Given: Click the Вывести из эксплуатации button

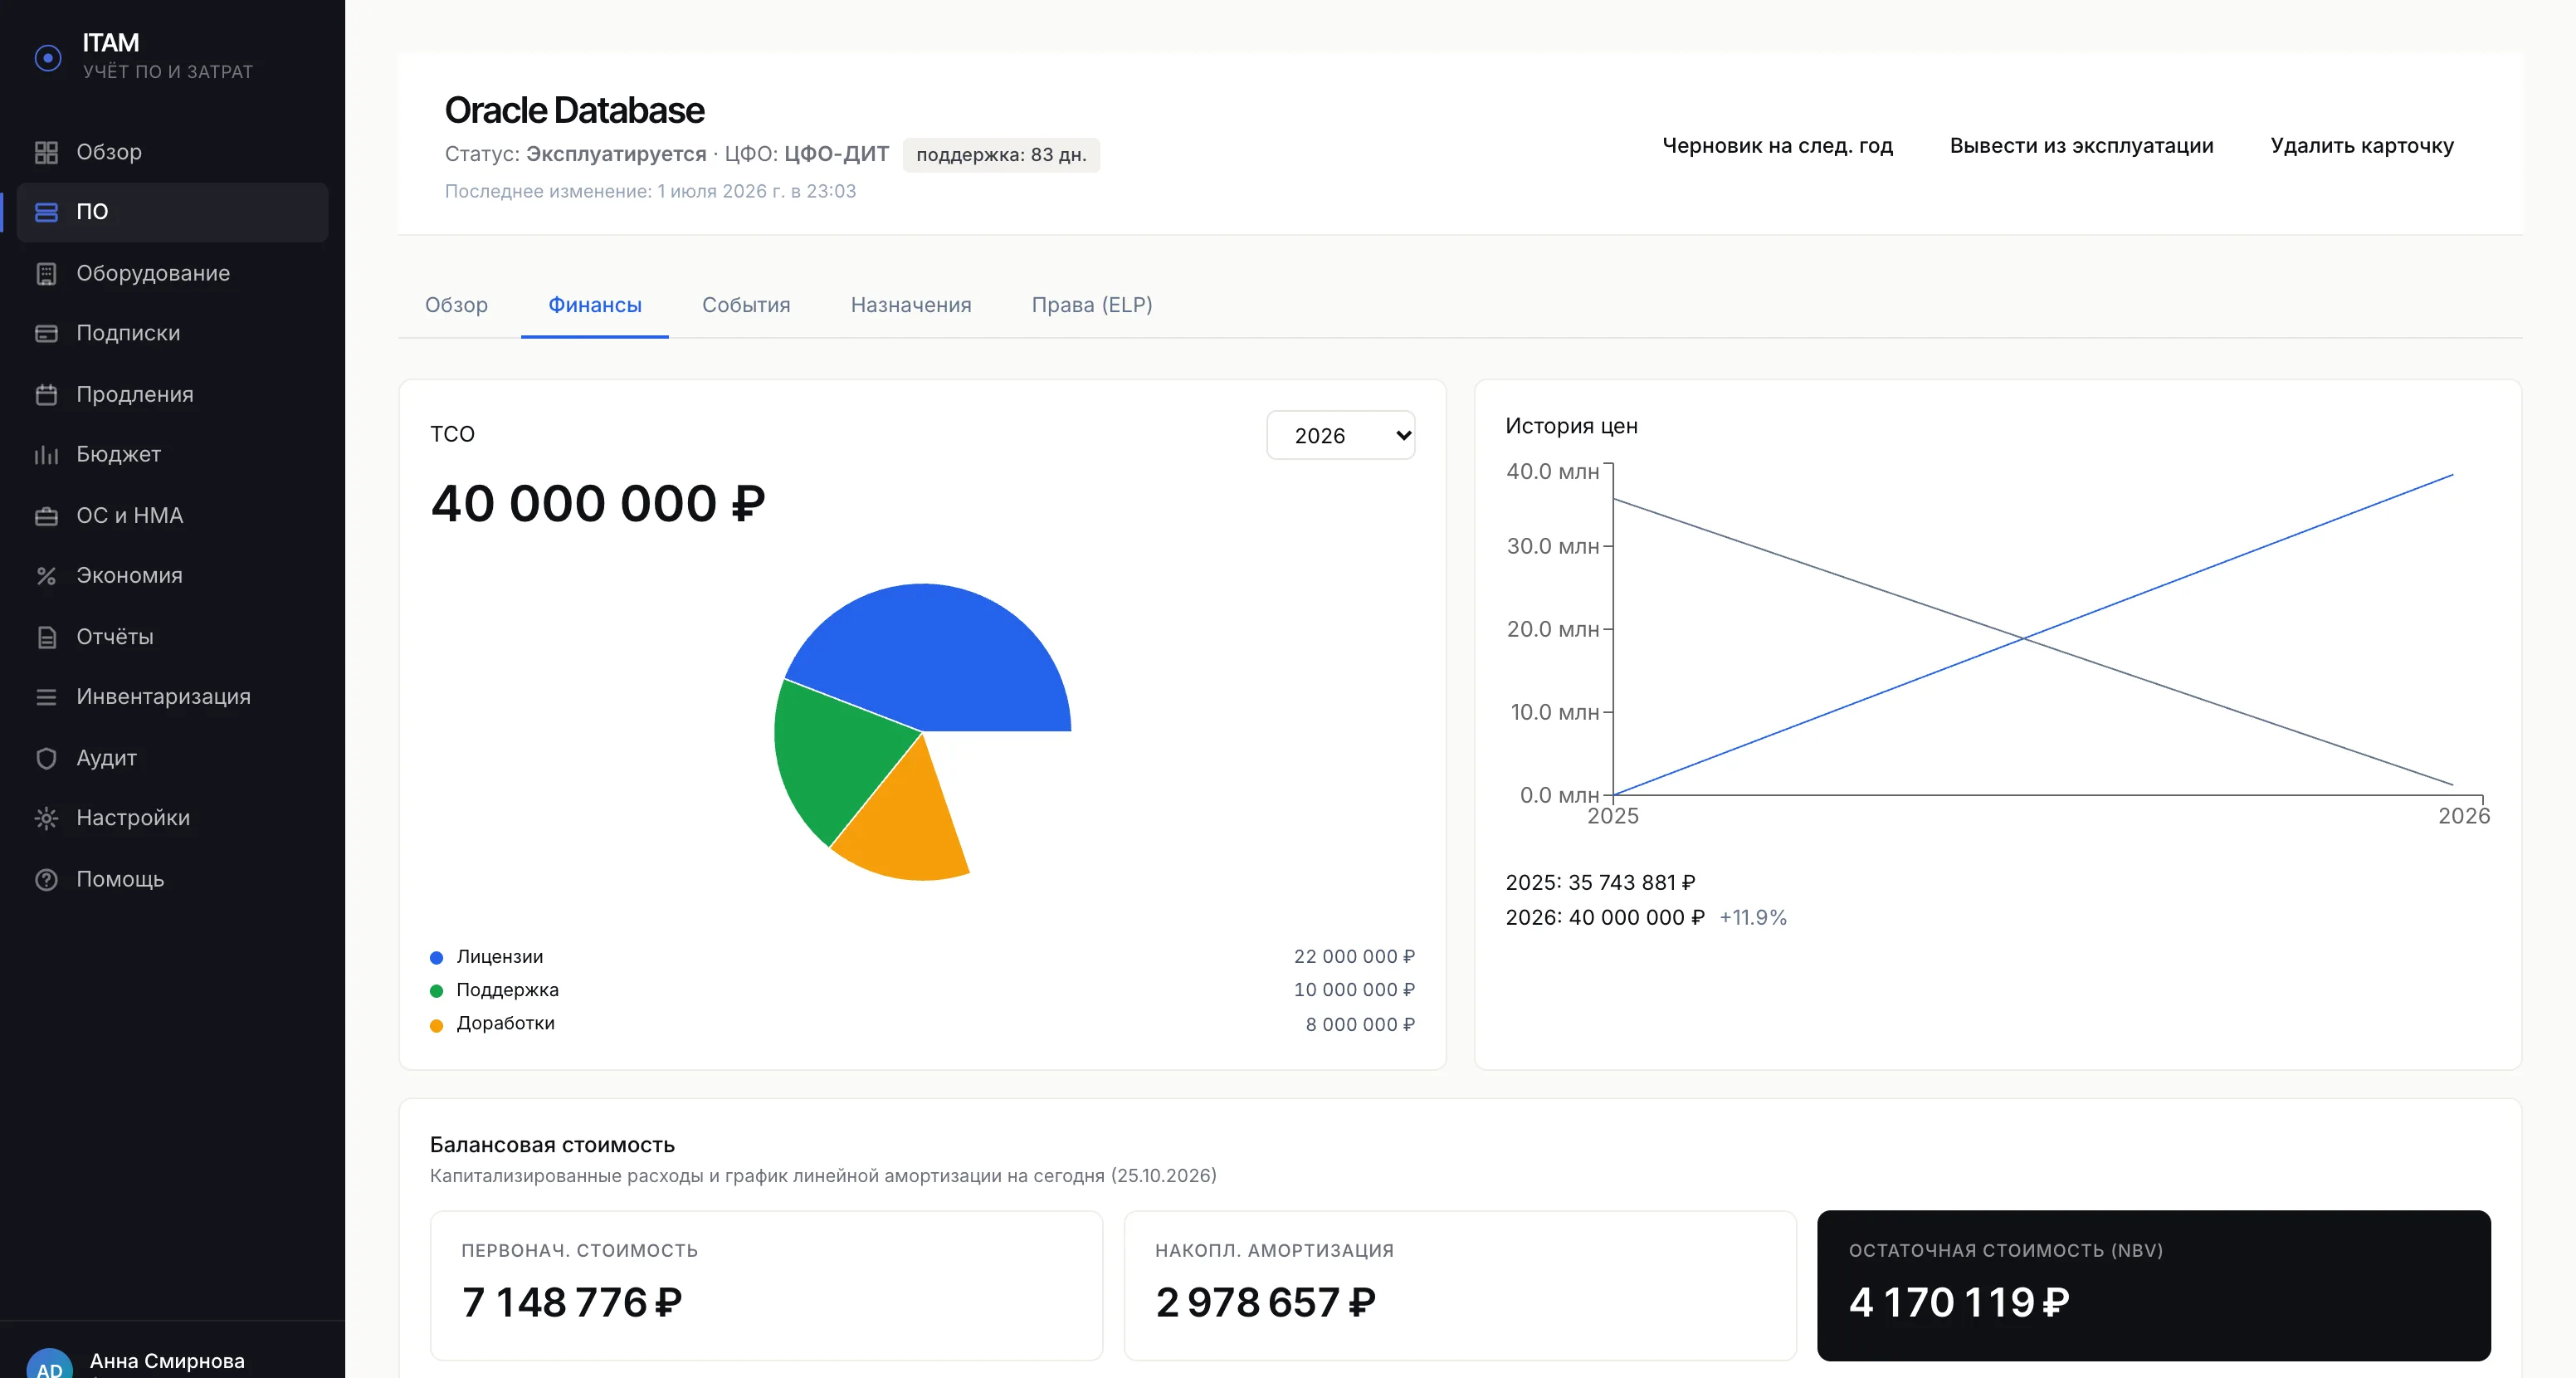Looking at the screenshot, I should 2081,146.
